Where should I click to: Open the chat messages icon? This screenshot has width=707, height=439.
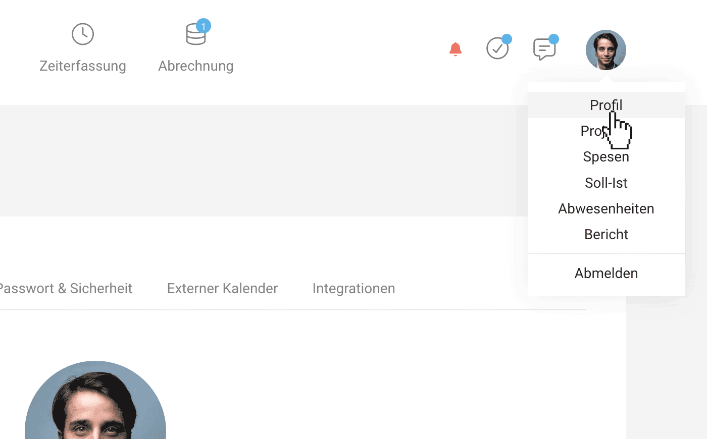[x=544, y=49]
